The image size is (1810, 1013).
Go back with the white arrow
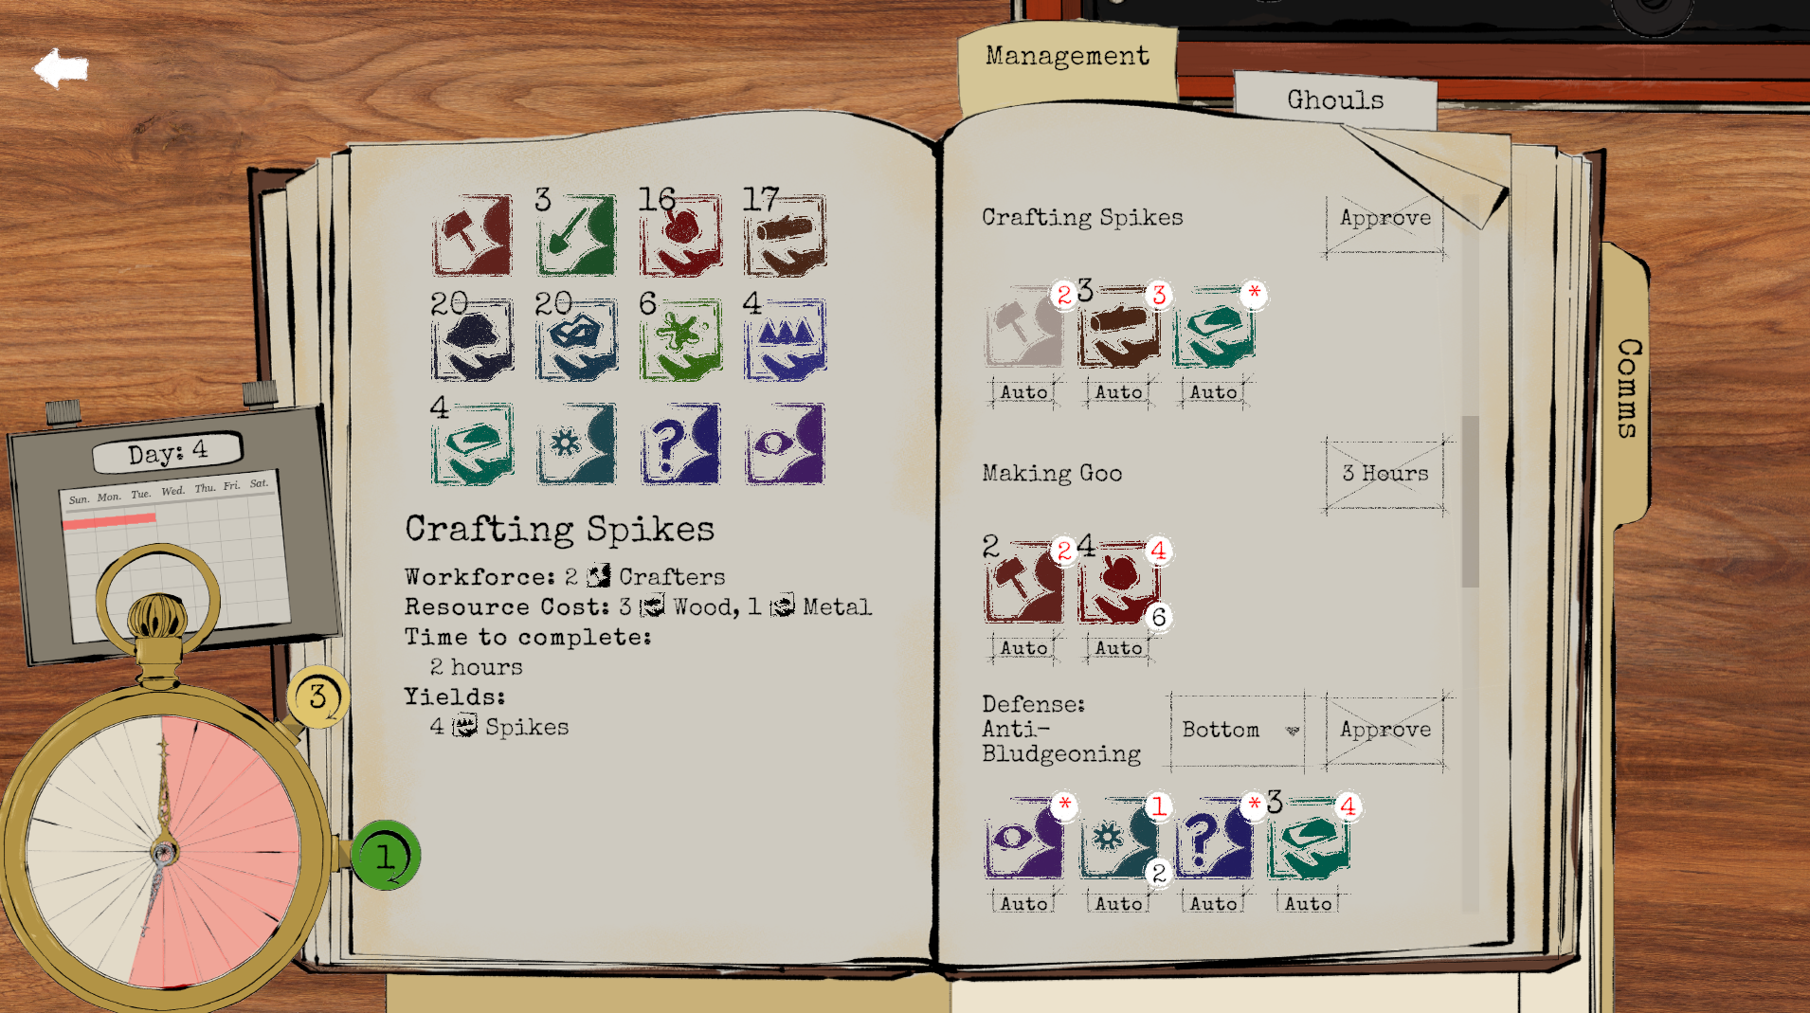click(61, 68)
